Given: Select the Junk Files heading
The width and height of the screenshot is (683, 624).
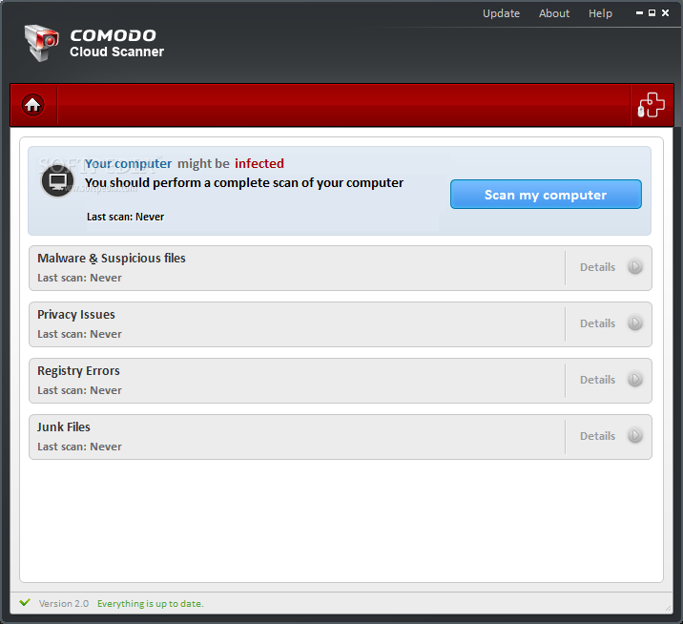Looking at the screenshot, I should [x=64, y=427].
